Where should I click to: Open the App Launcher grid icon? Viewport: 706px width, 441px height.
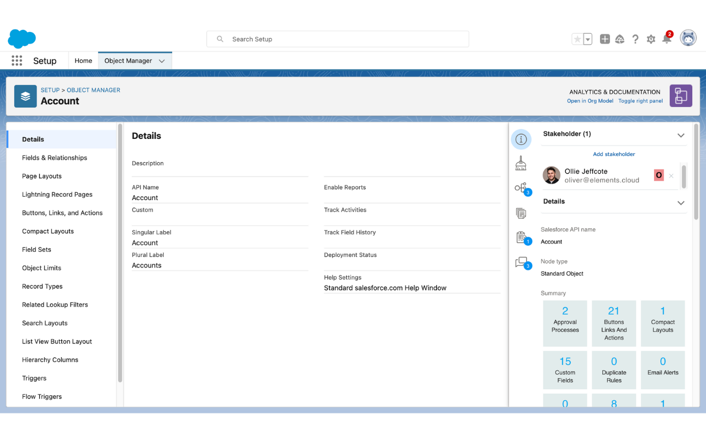pyautogui.click(x=17, y=61)
